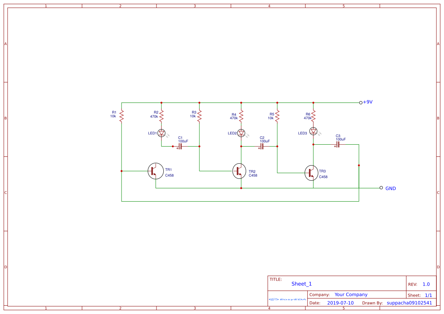Select the drawn-by name suppacha09102541

(x=409, y=303)
